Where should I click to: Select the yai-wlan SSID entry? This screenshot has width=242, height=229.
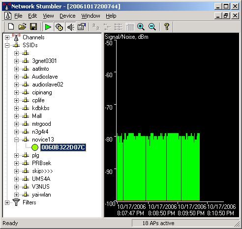pos(41,195)
